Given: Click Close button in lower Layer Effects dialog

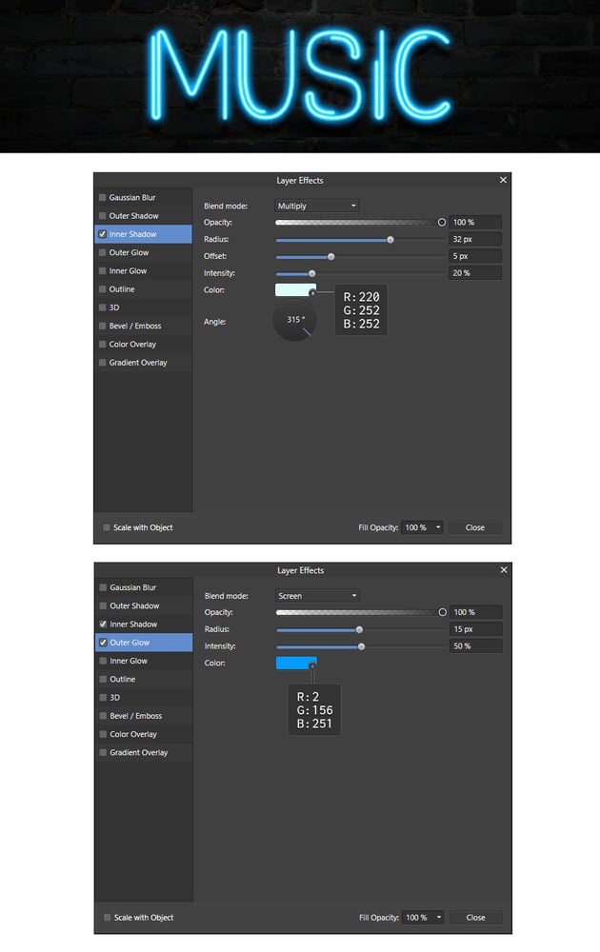Looking at the screenshot, I should tap(475, 918).
